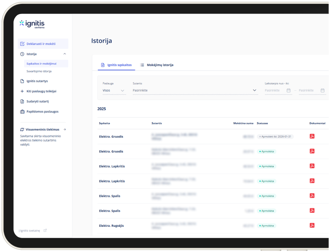Viewport: 329px width, 252px height.
Task: Select Kiti paslaugų teikėjai menu item
Action: (41, 91)
